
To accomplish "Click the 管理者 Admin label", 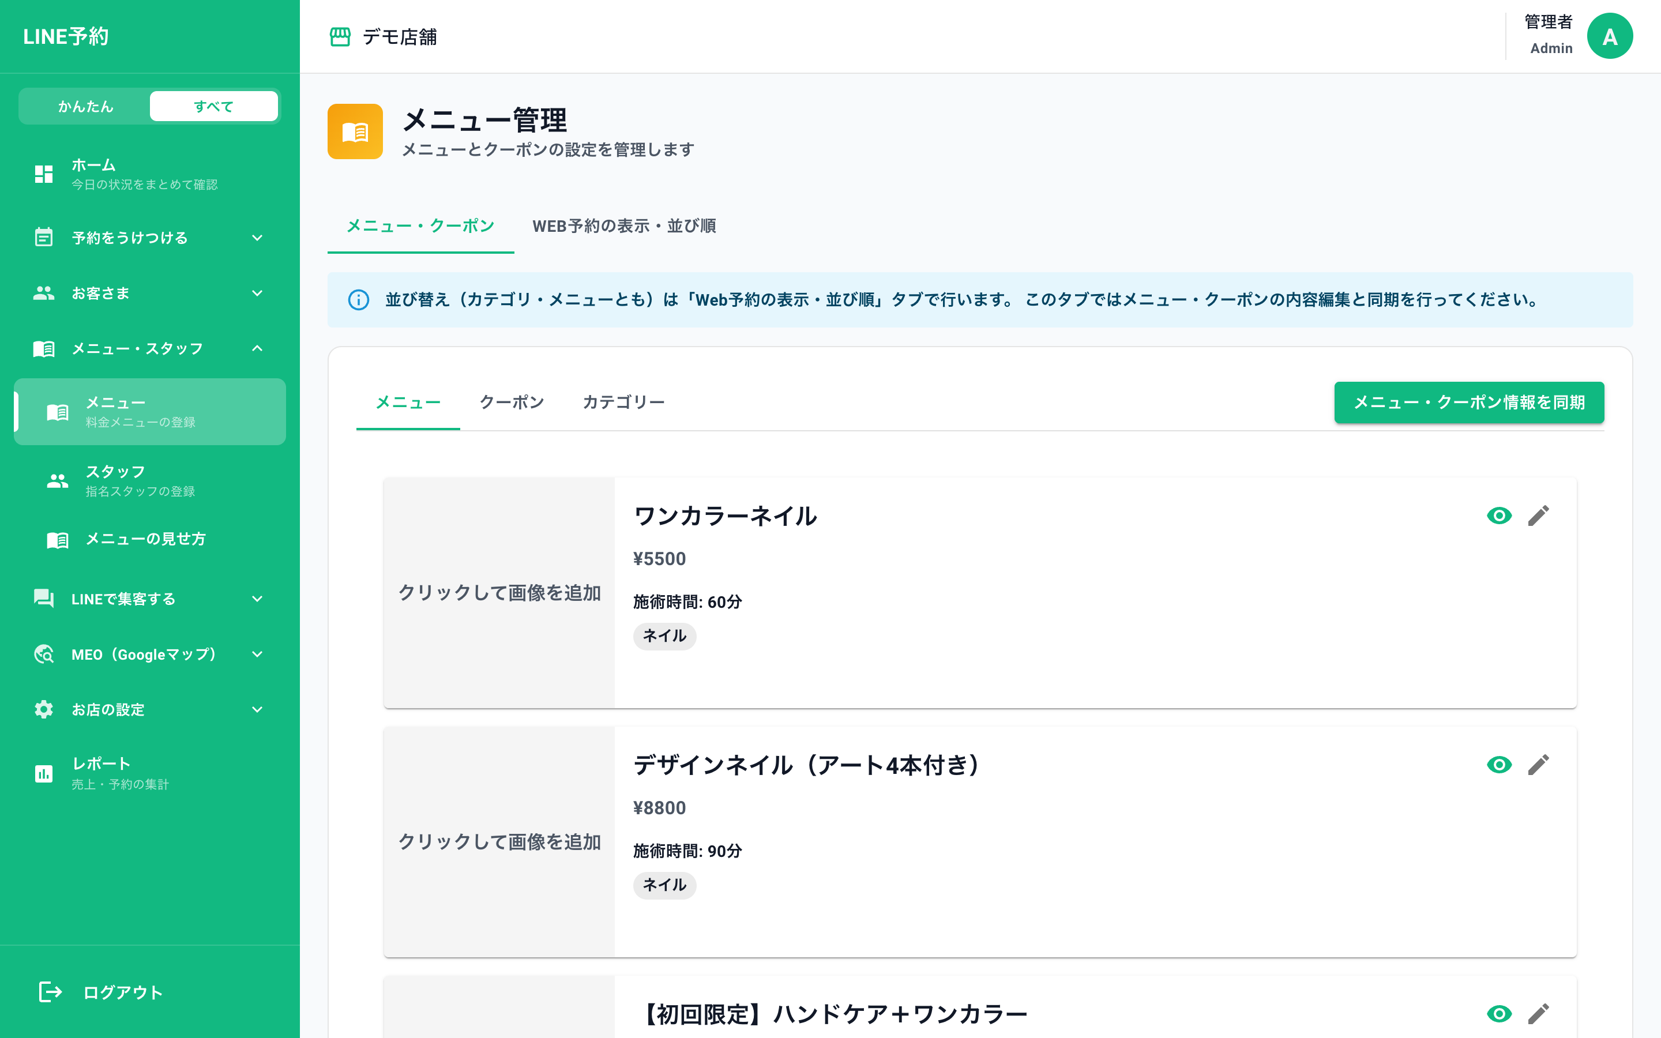I will [x=1549, y=35].
